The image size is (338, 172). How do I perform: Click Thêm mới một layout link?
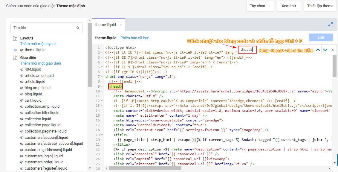(38, 44)
